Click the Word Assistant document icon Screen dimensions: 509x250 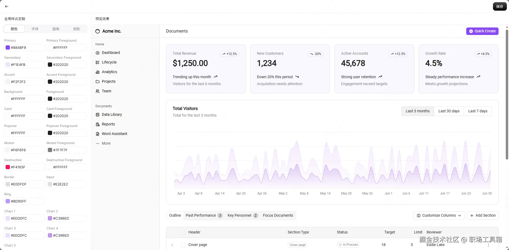(x=98, y=134)
